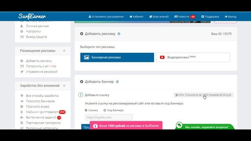
Task: Click the red +86 news badge
Action: pos(193,16)
